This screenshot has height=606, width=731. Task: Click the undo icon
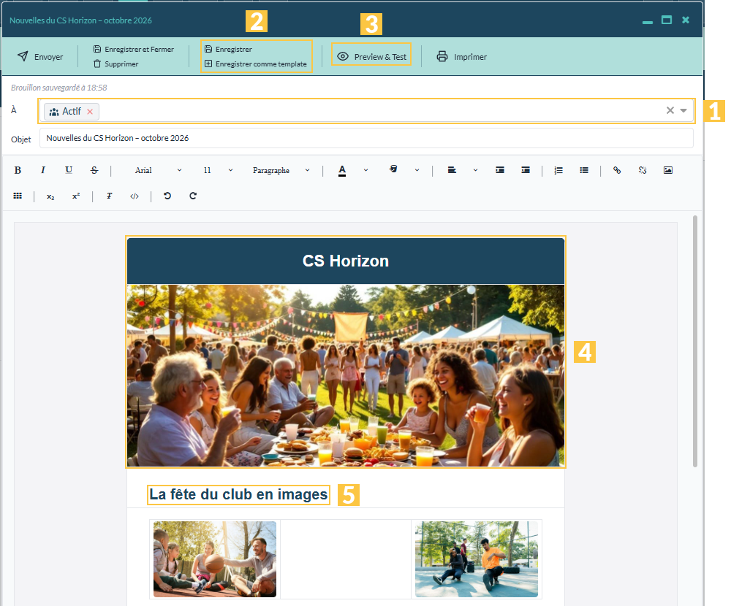pos(167,196)
